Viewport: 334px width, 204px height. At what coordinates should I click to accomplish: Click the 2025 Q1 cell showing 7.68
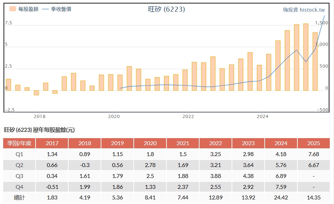coord(313,154)
